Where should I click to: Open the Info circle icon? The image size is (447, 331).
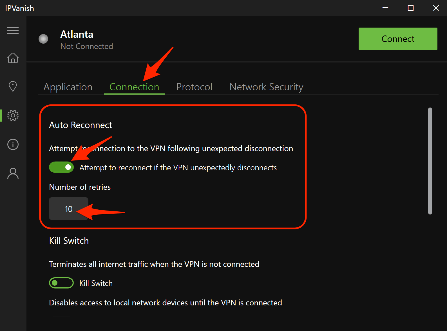pos(13,144)
